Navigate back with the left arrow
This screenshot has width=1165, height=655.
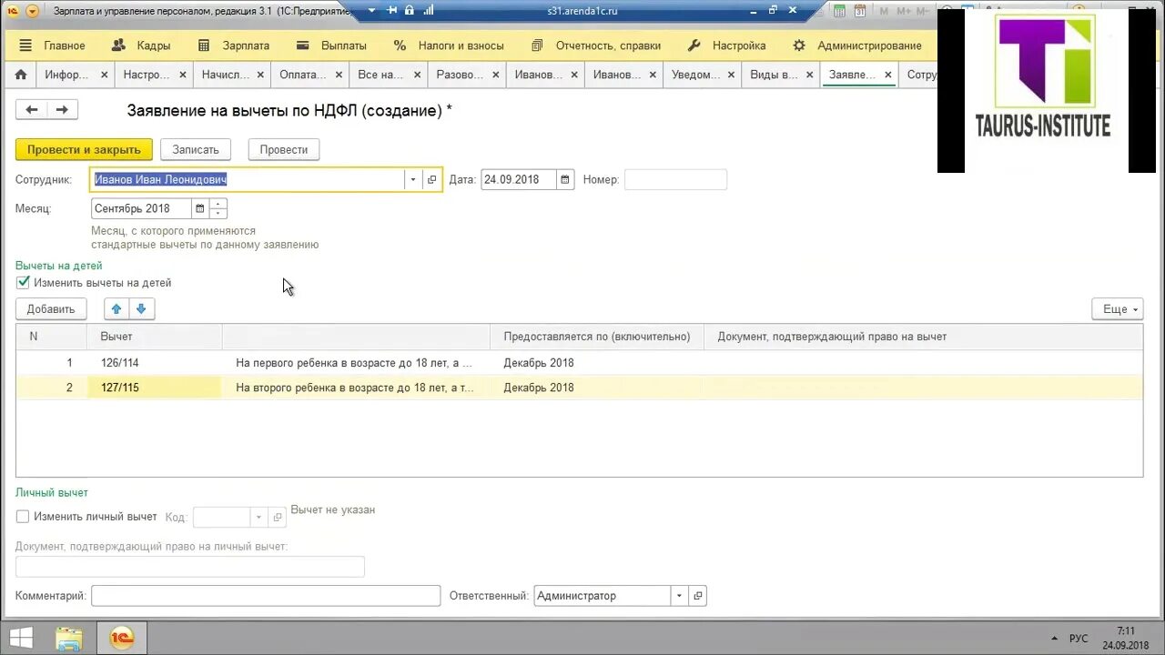tap(32, 110)
